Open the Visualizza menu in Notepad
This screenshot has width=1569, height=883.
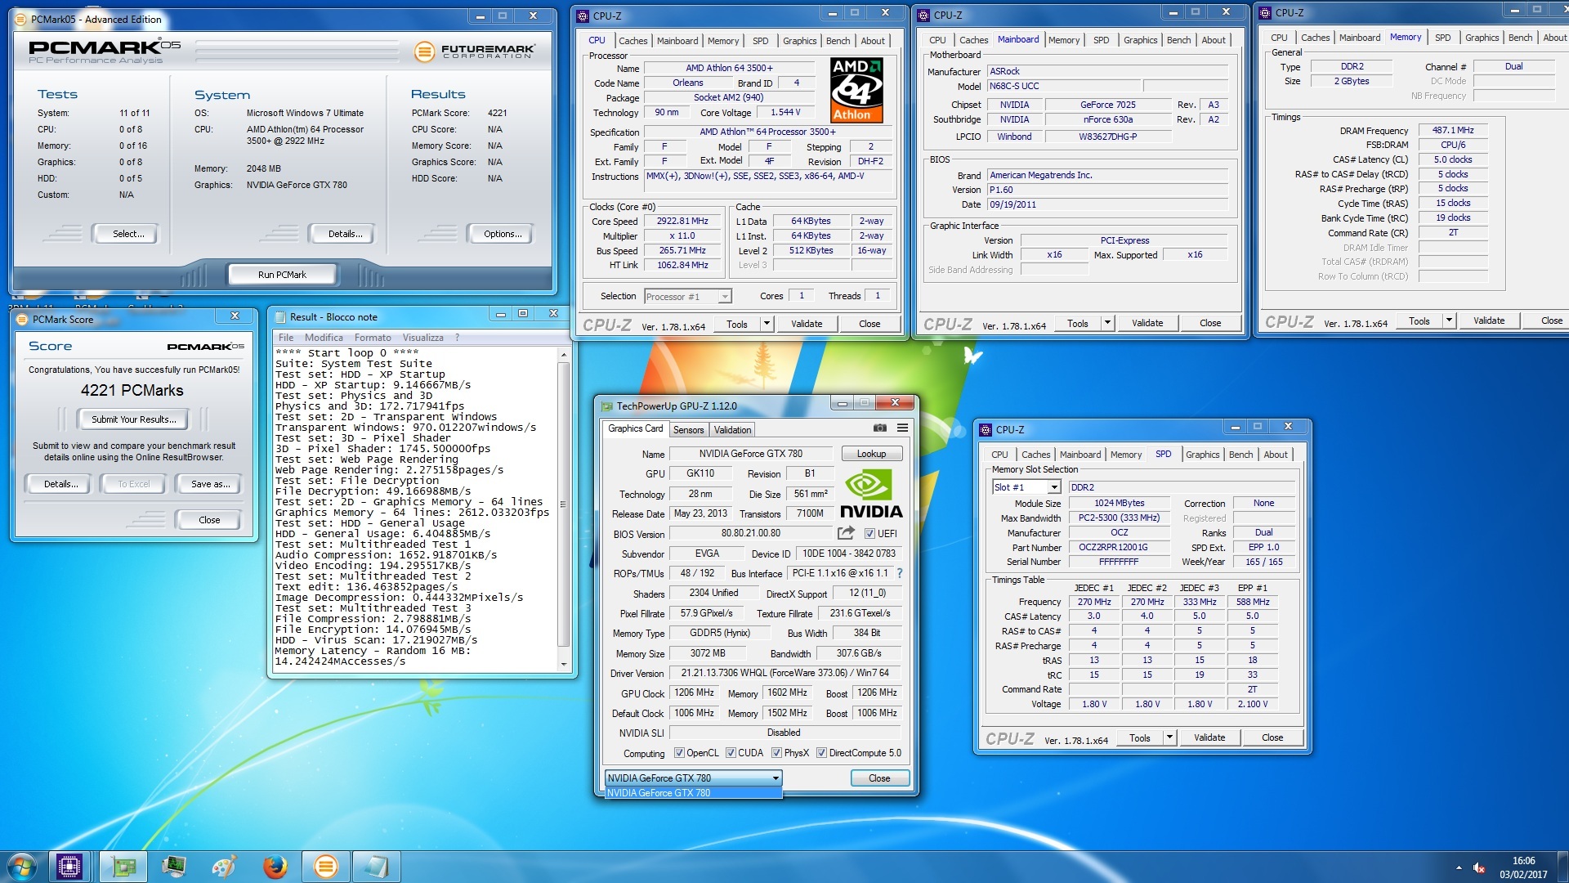[422, 338]
